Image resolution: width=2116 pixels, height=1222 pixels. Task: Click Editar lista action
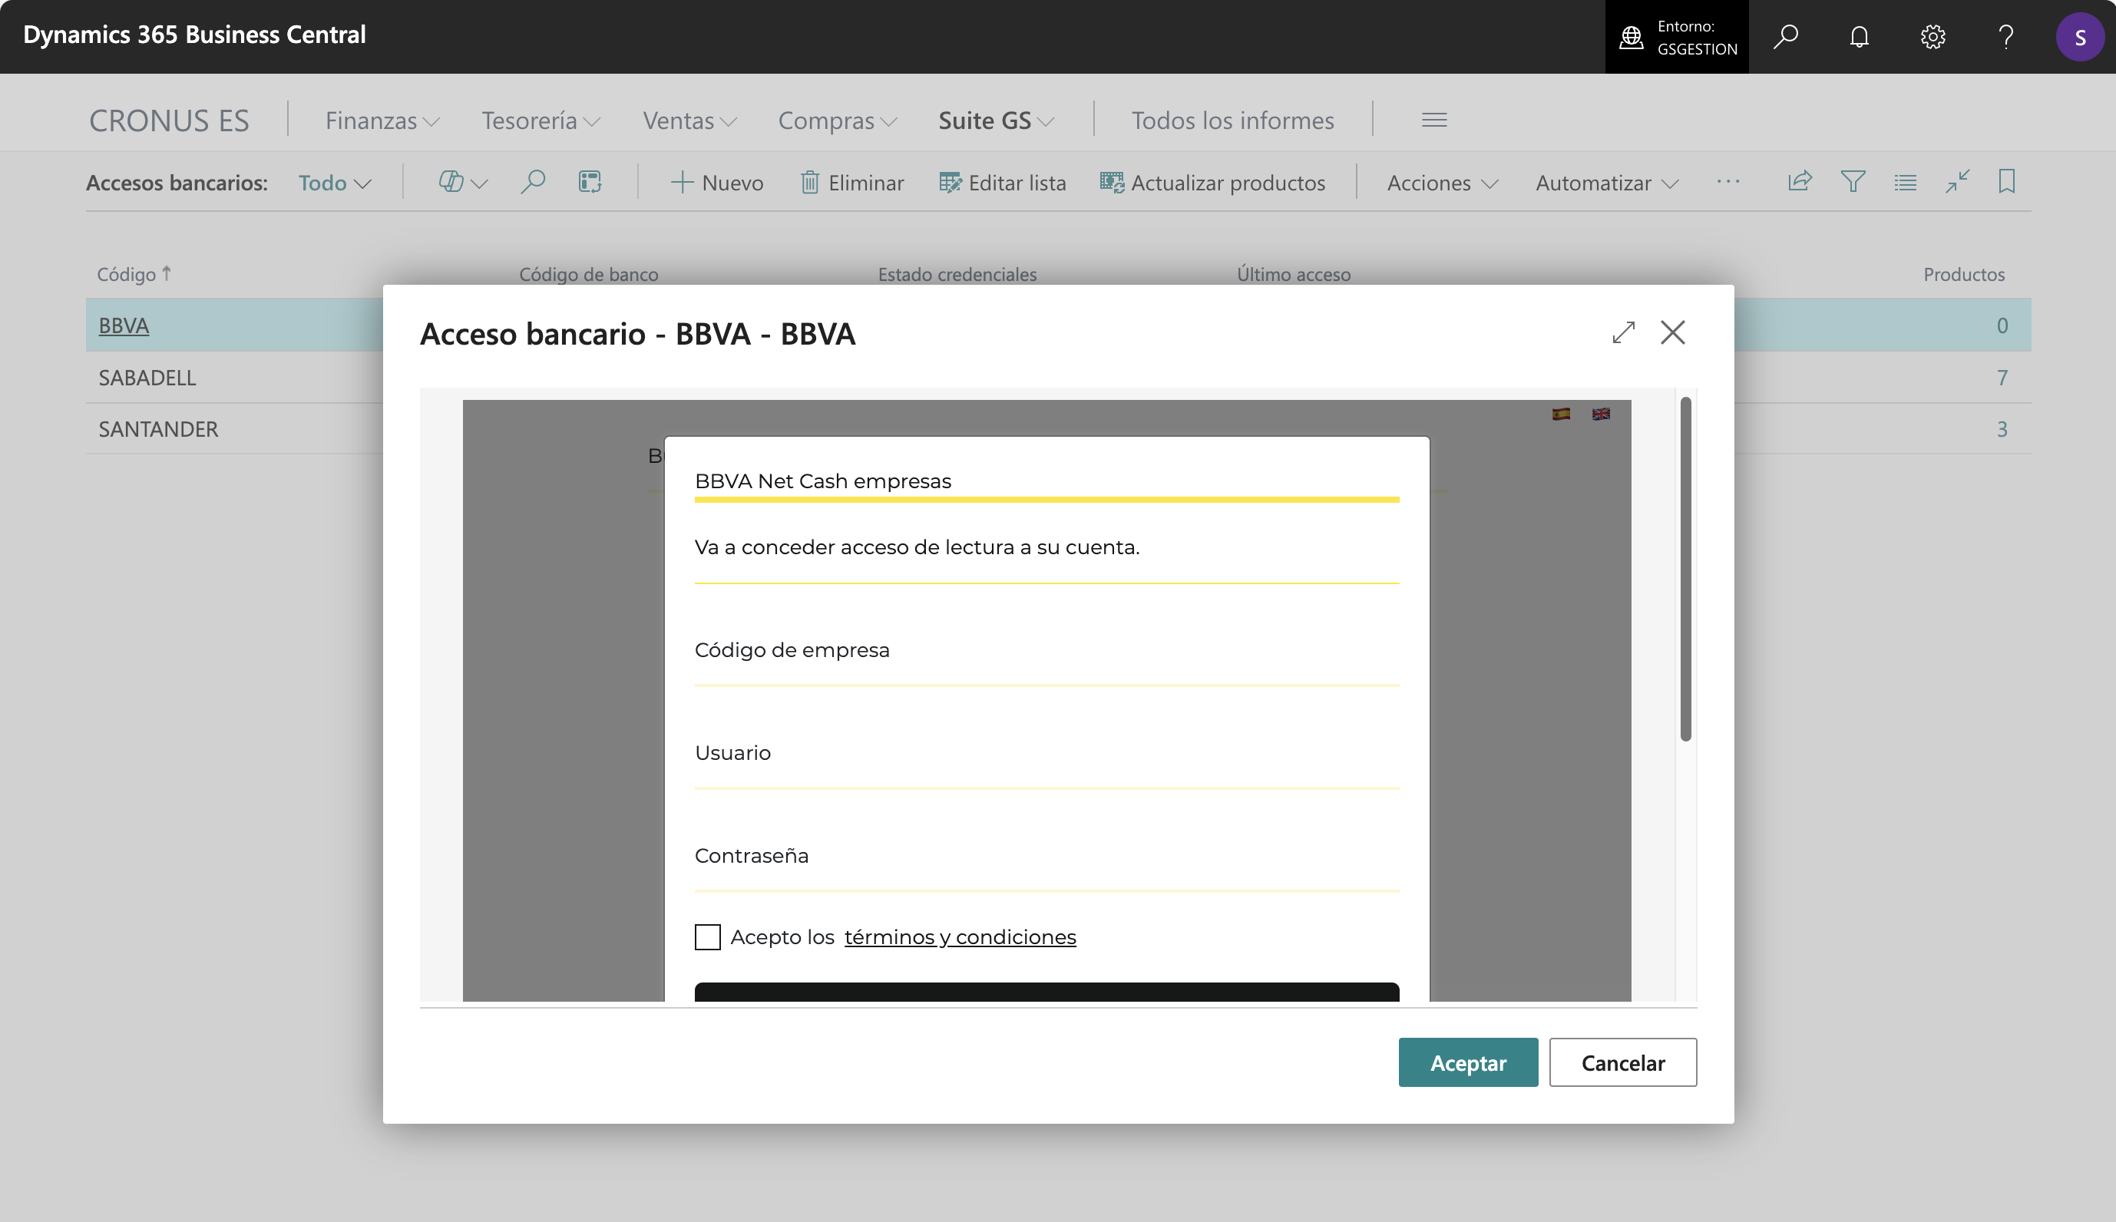tap(1002, 182)
